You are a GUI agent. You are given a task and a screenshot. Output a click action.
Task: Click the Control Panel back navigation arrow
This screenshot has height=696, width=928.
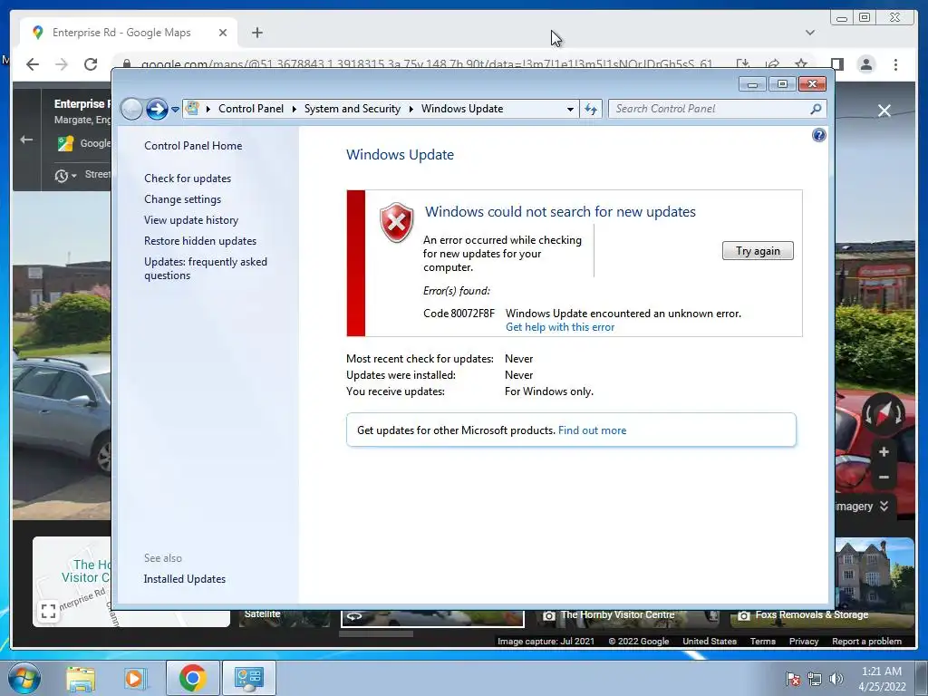tap(131, 109)
